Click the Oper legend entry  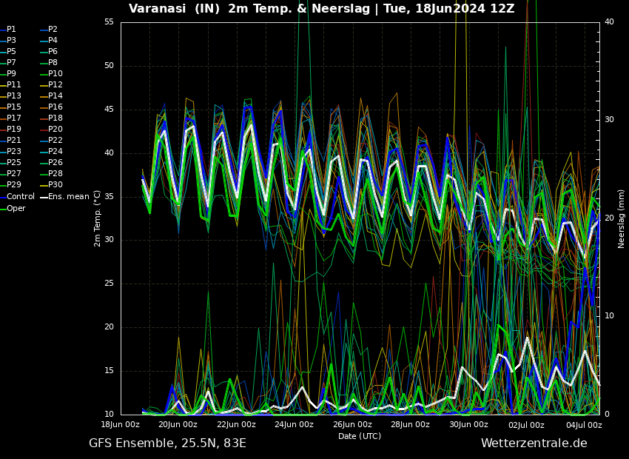coord(13,208)
